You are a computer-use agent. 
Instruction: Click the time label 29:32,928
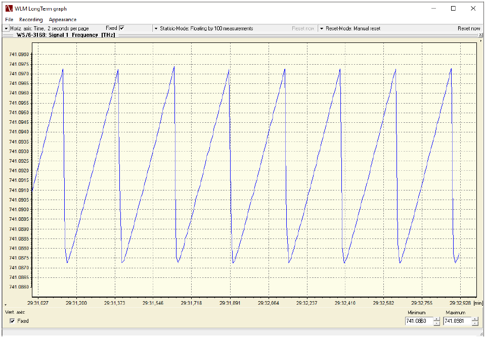click(x=461, y=303)
